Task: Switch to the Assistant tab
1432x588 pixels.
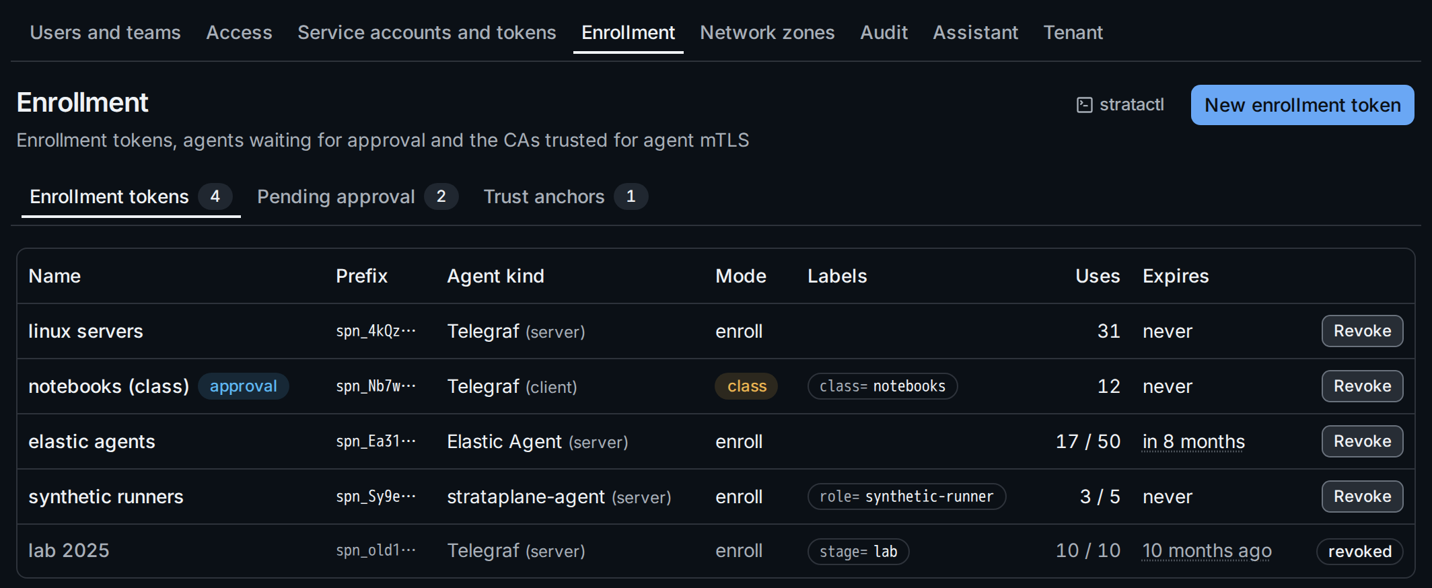Action: pos(975,32)
